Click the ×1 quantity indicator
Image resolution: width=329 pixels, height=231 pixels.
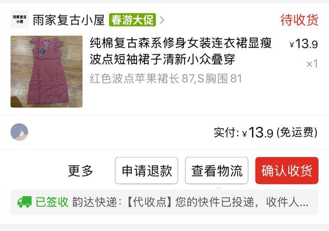coord(312,64)
